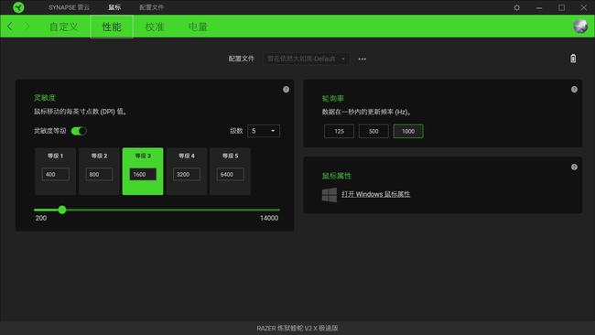This screenshot has height=335, width=595.
Task: Click the 14000 maximum DPI label
Action: (x=269, y=218)
